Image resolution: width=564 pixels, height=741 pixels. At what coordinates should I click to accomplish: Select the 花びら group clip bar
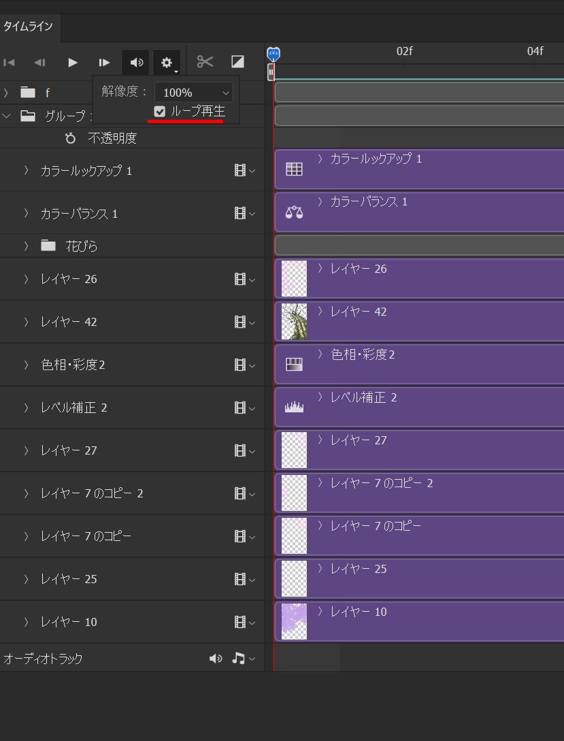(419, 246)
